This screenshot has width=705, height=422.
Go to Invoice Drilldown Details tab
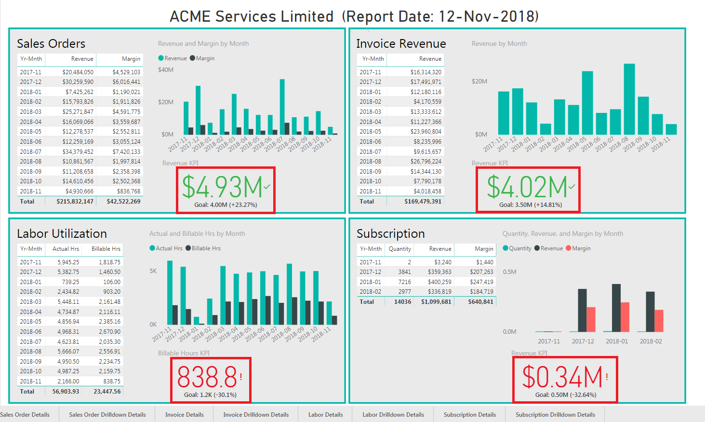256,414
